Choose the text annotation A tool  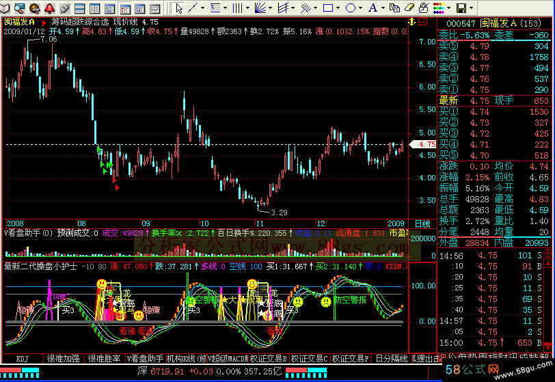click(x=373, y=8)
